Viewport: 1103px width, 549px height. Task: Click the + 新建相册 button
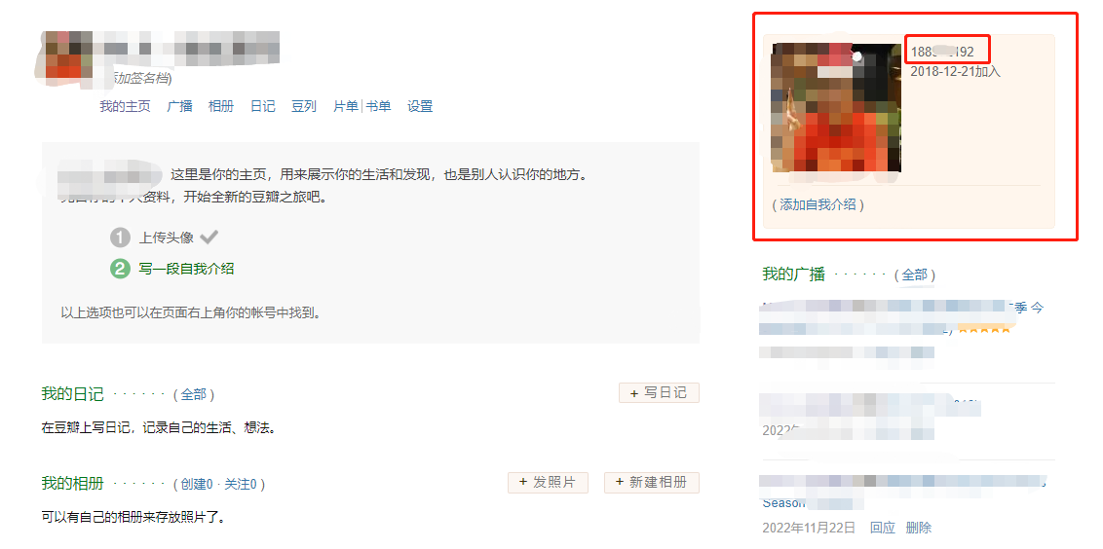tap(652, 482)
